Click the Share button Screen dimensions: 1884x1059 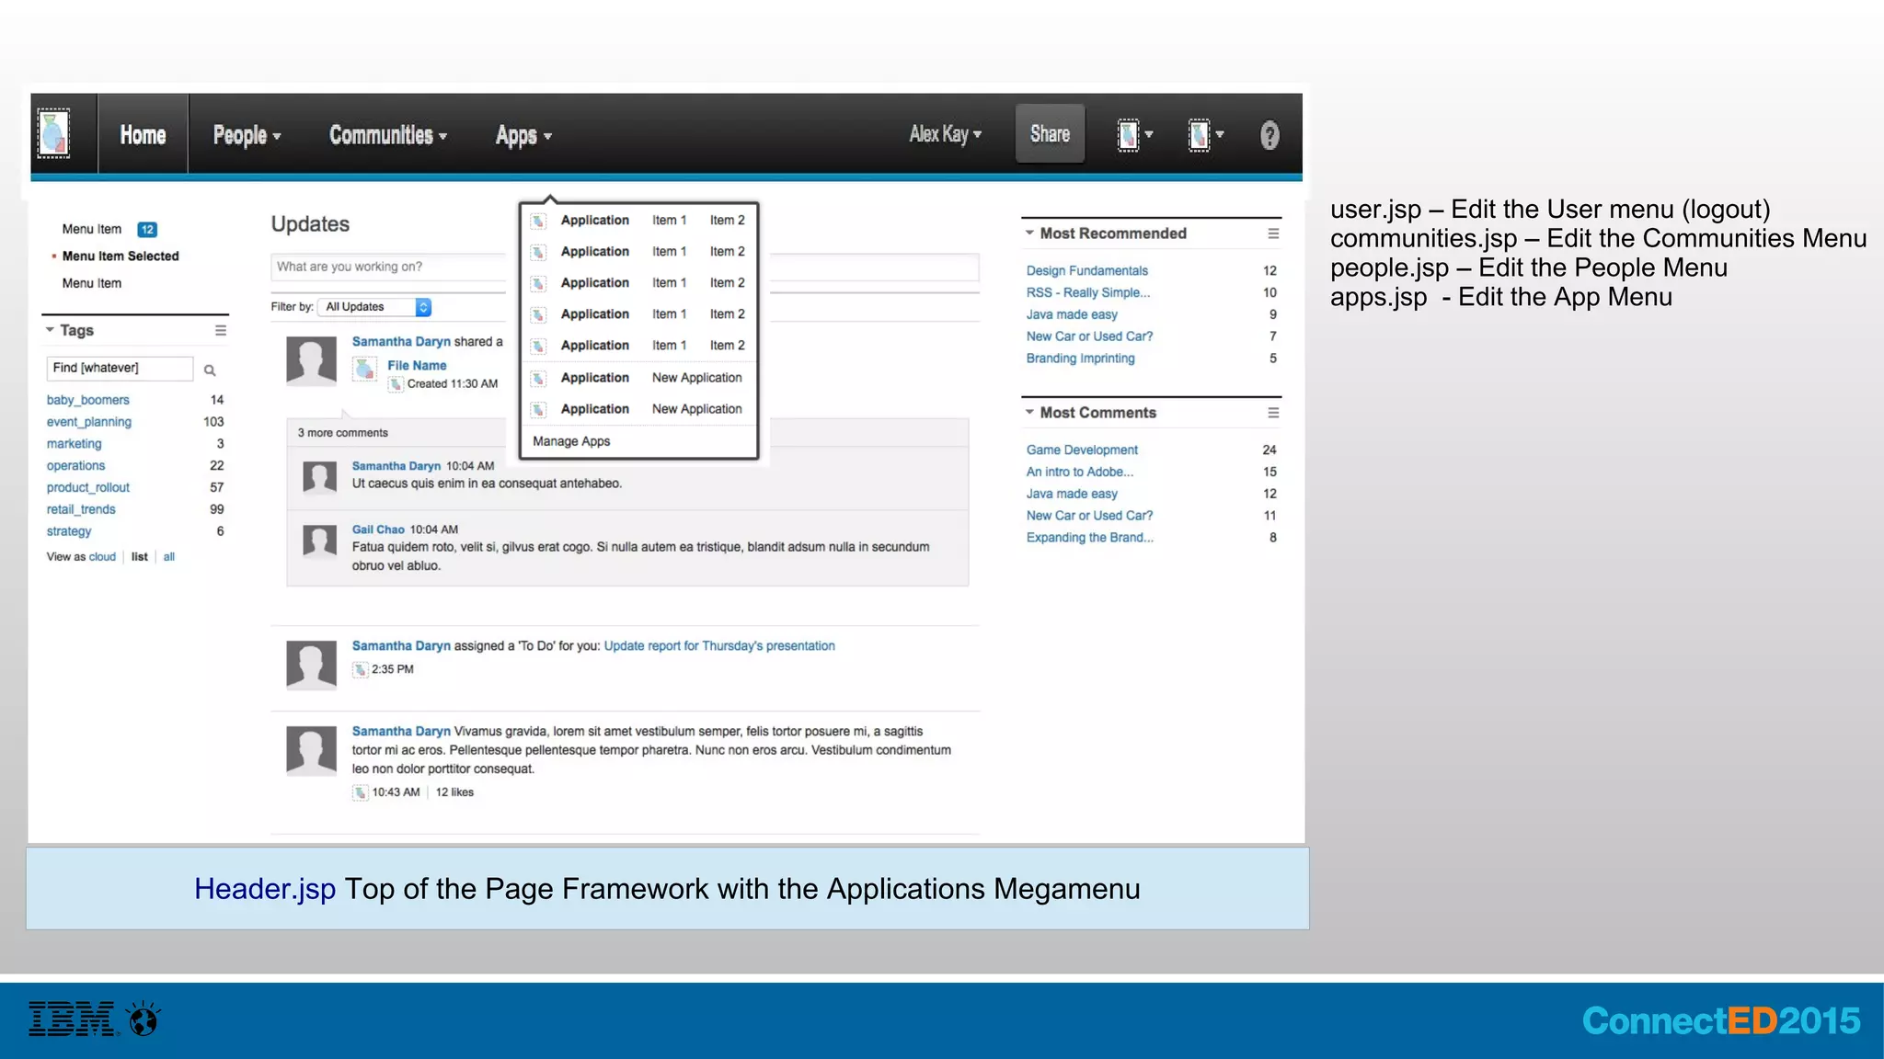coord(1050,134)
